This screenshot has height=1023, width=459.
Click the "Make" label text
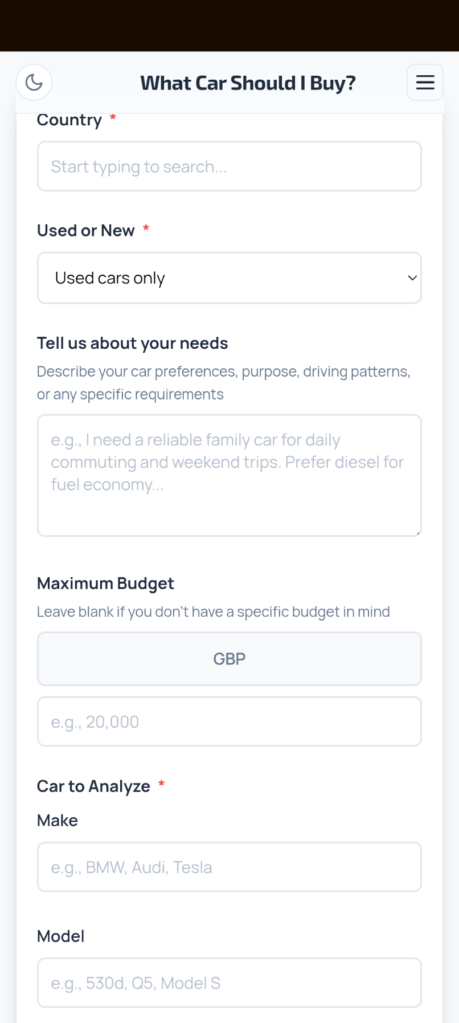(58, 821)
